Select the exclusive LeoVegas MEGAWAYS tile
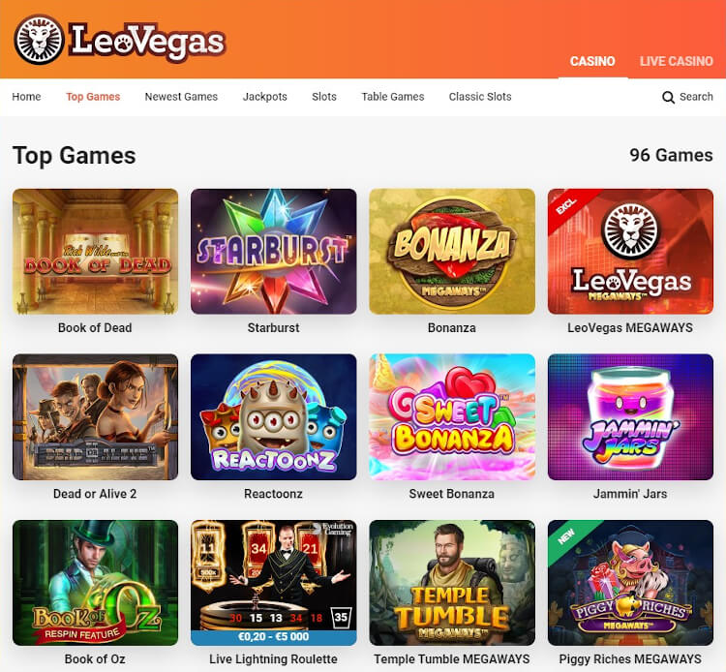The height and width of the screenshot is (672, 726). (630, 252)
